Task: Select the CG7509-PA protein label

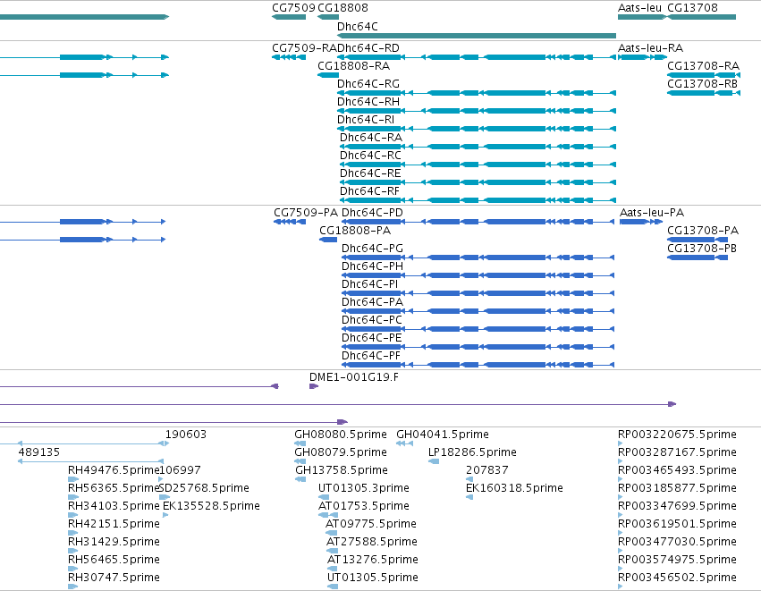Action: (306, 213)
